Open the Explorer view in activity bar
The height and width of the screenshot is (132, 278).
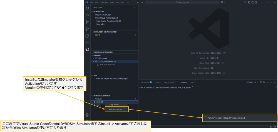click(x=87, y=8)
